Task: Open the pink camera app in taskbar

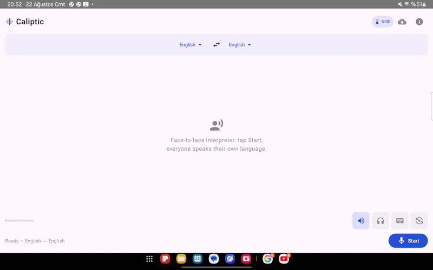Action: pos(246,259)
